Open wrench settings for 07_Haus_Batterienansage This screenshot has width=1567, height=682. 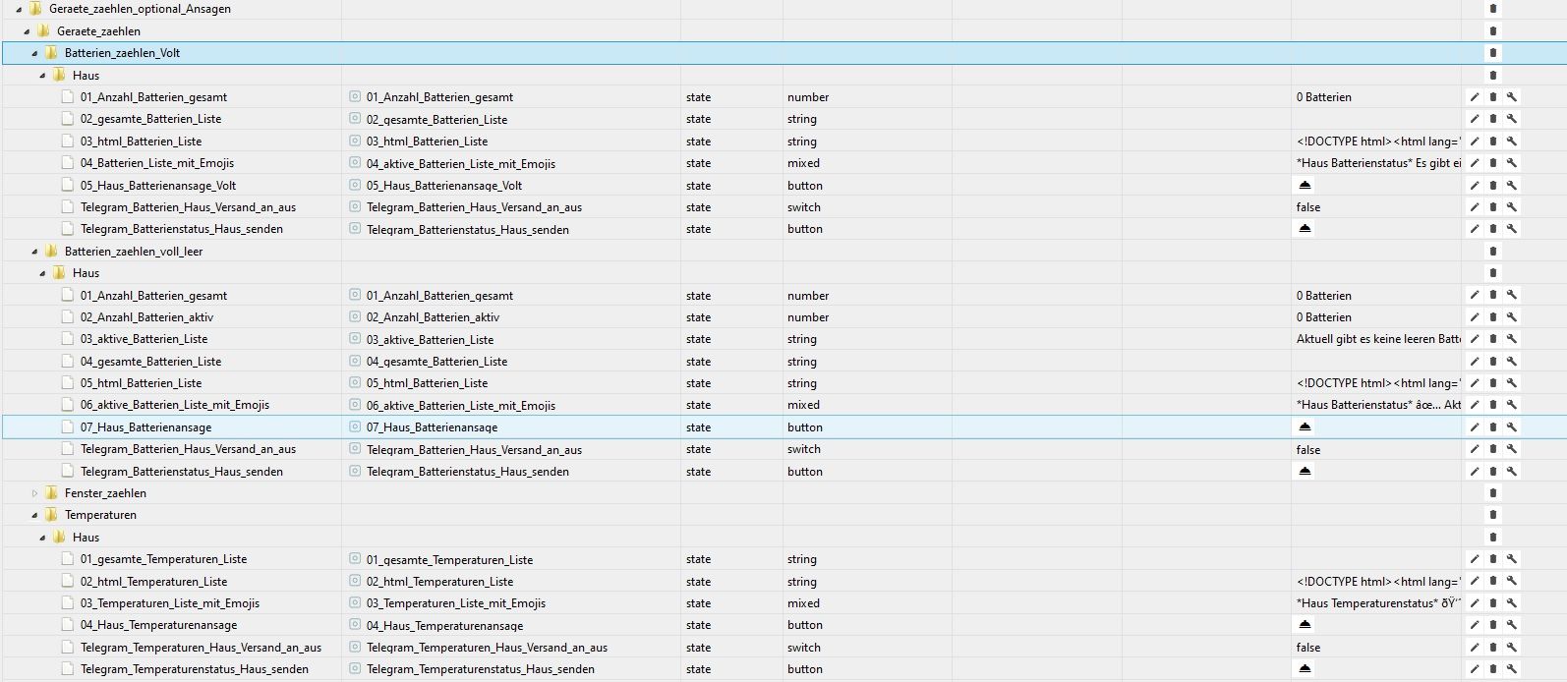click(1512, 427)
